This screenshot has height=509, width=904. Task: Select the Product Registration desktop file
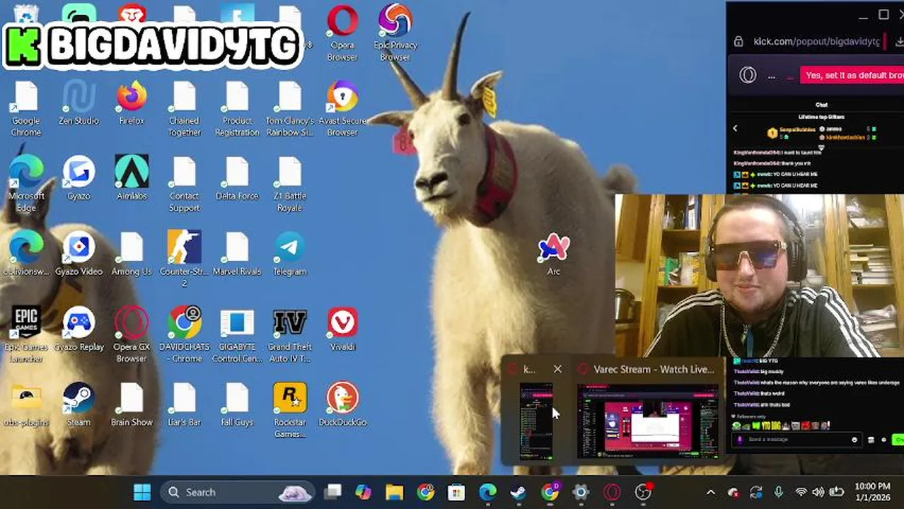(237, 108)
